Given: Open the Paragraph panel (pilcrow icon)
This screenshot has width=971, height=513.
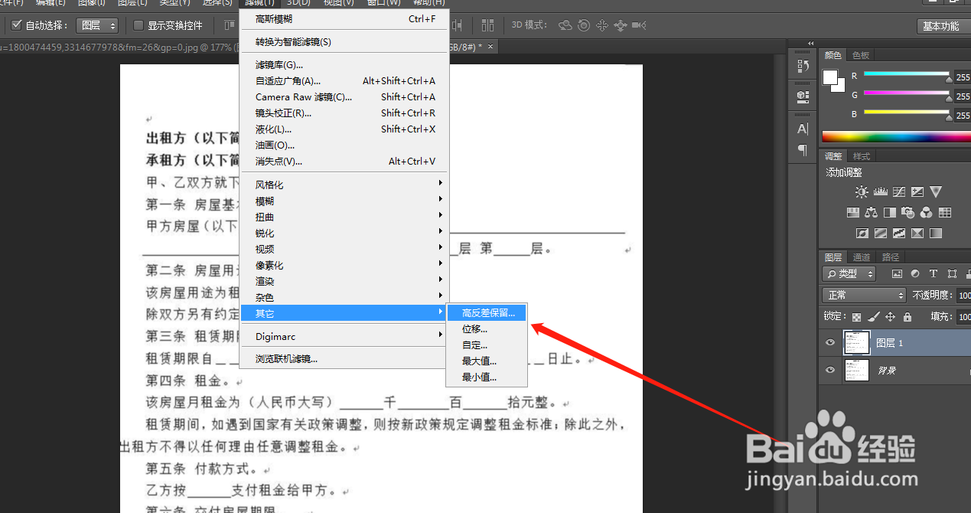Looking at the screenshot, I should click(x=803, y=150).
